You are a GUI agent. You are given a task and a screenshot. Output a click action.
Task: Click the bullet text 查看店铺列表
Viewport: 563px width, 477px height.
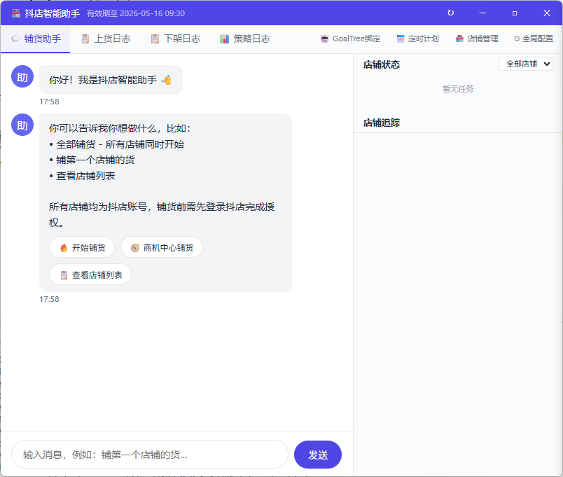[85, 176]
